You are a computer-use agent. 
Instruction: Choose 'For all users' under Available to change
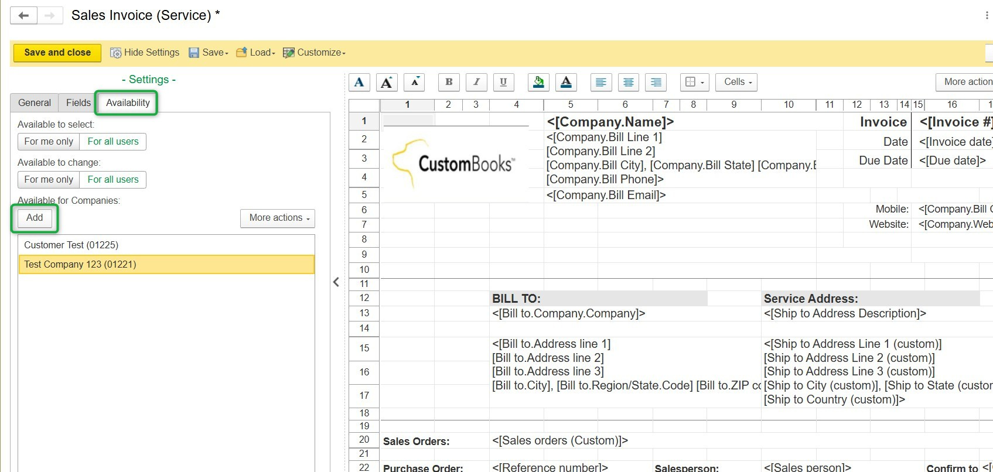(113, 180)
